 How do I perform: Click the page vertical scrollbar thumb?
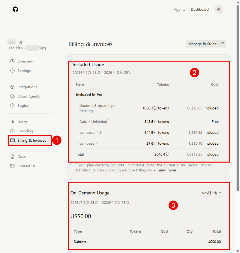click(238, 98)
